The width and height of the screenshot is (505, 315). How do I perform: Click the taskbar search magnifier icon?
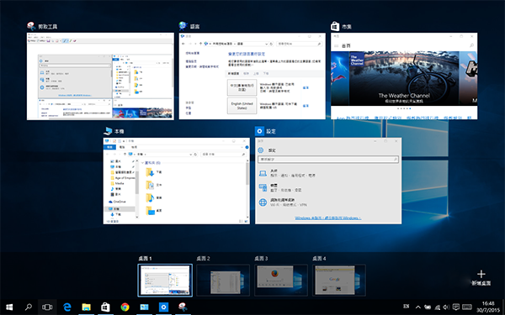click(x=29, y=307)
